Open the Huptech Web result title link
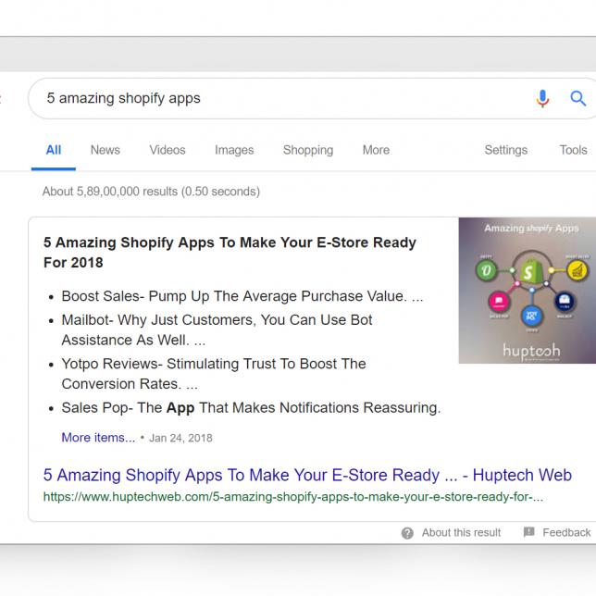This screenshot has height=596, width=596. click(x=307, y=476)
